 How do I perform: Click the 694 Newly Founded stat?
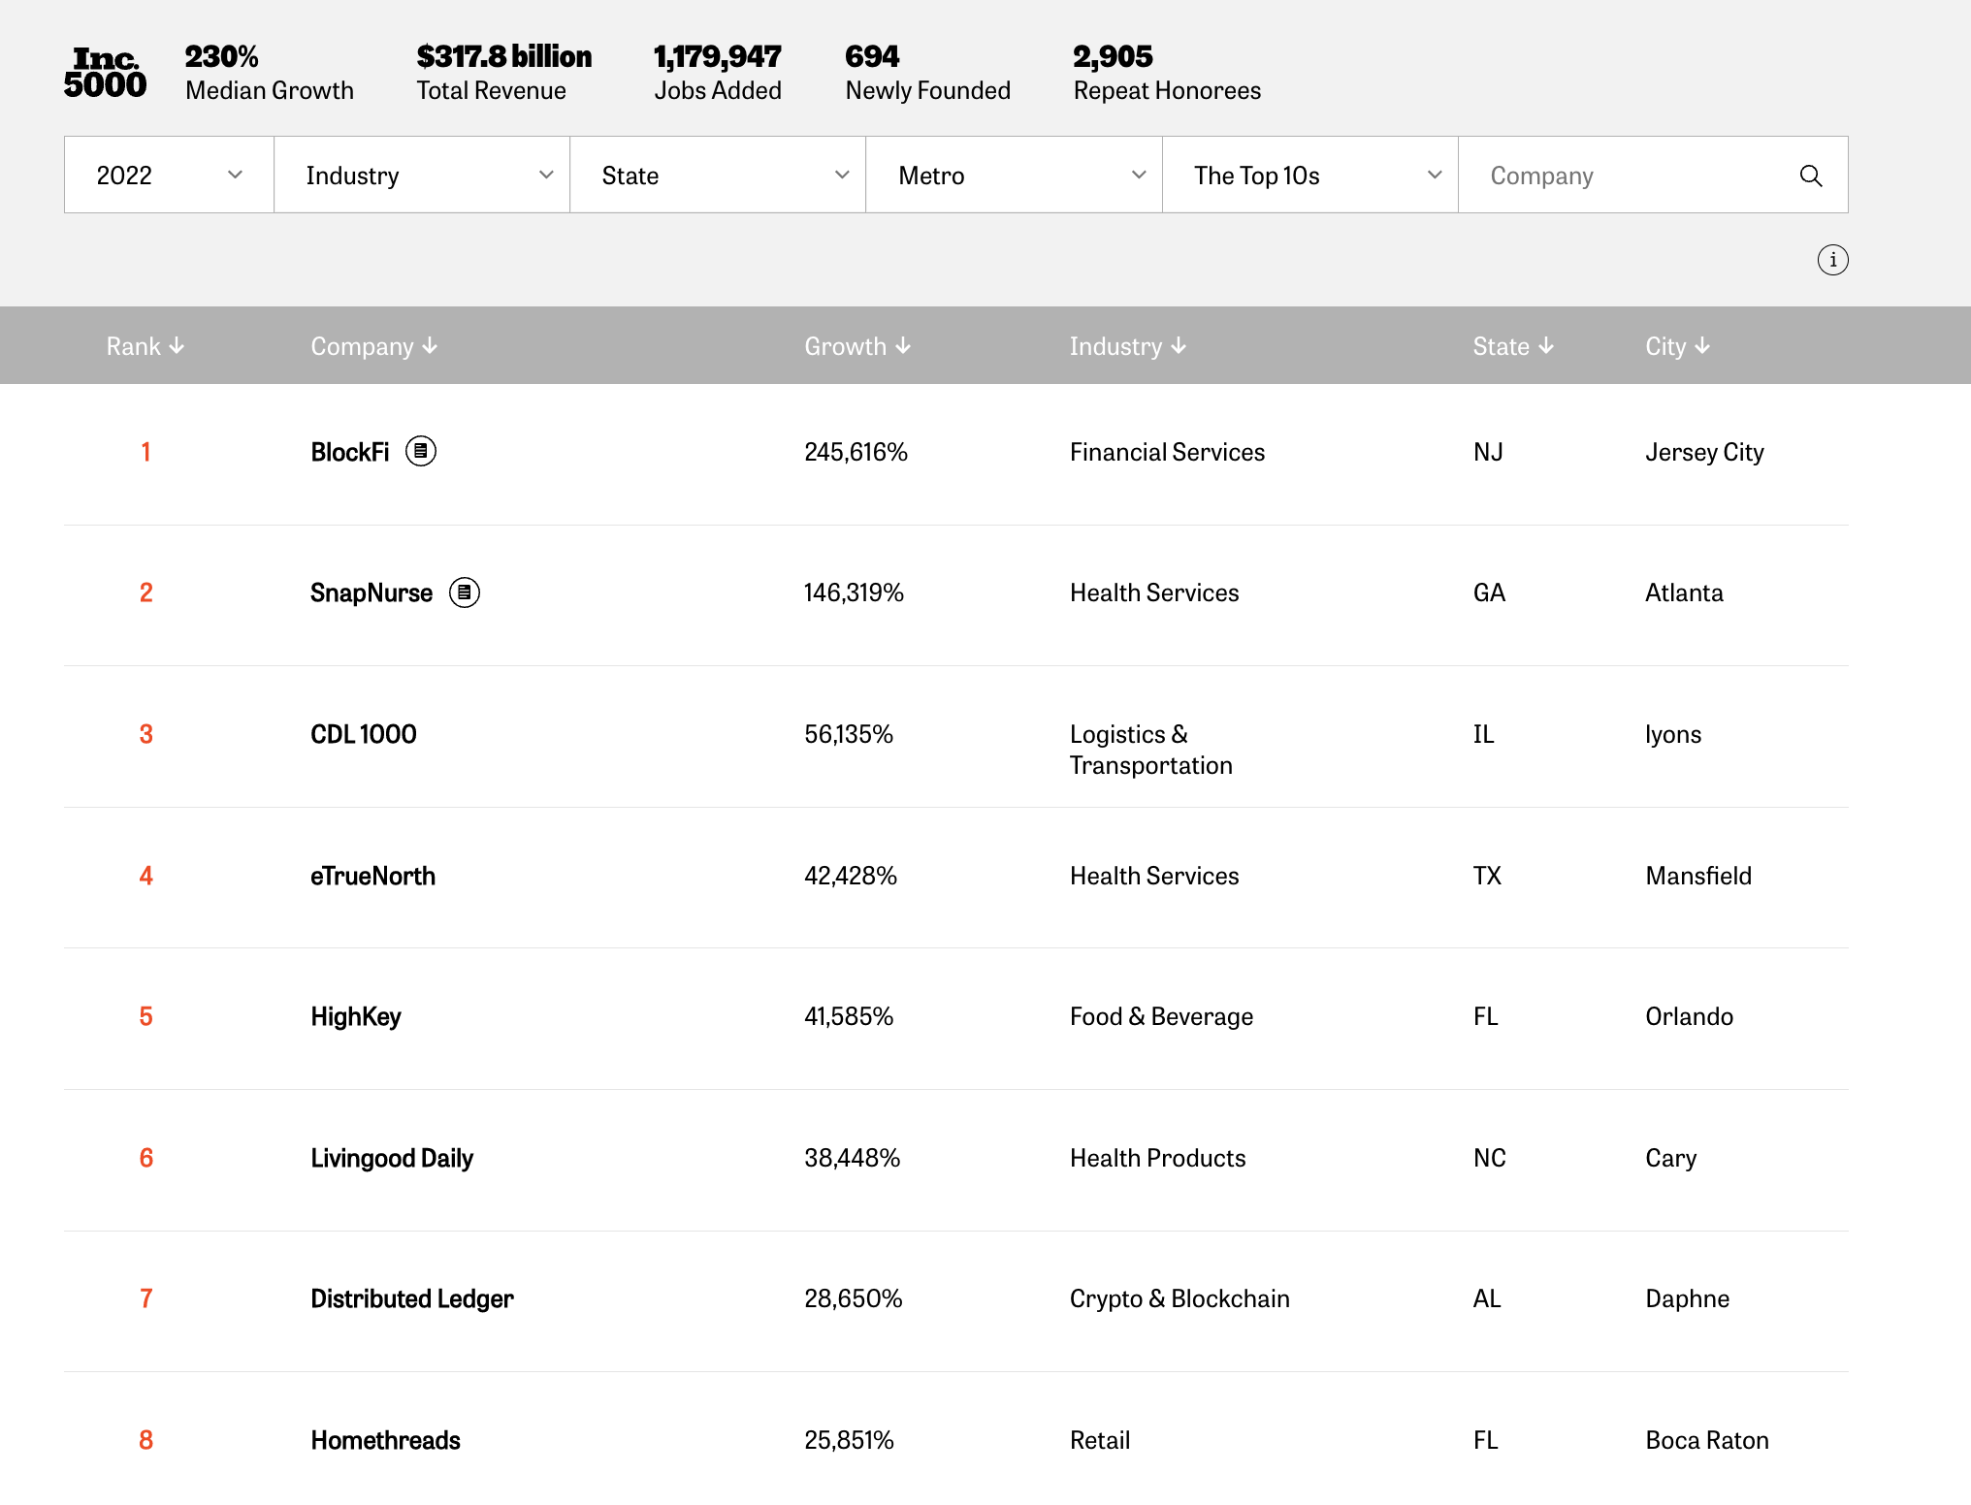928,73
